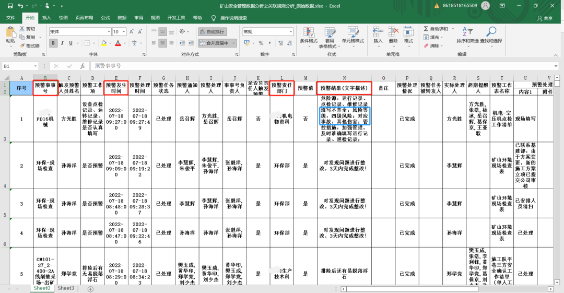
Task: Switch to the Formulas (公式) tab
Action: (x=105, y=18)
